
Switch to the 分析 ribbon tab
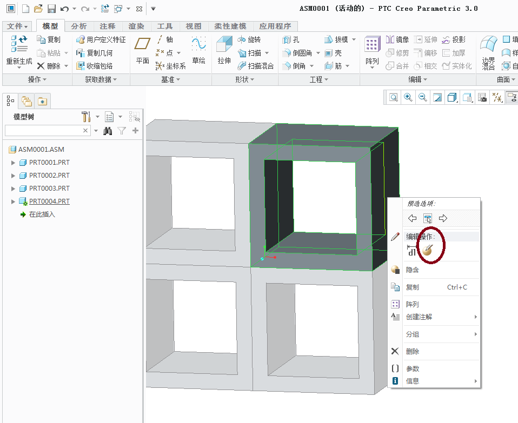(x=79, y=26)
